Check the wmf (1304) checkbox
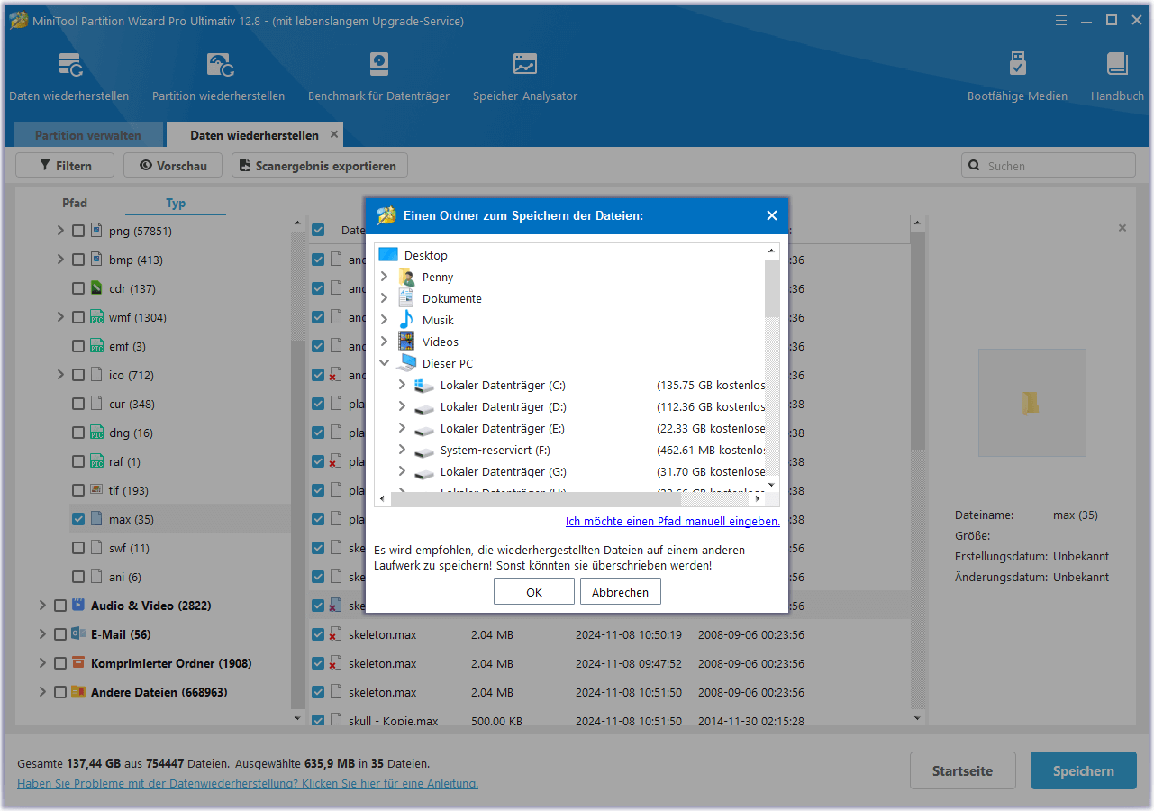The width and height of the screenshot is (1154, 811). 78,318
